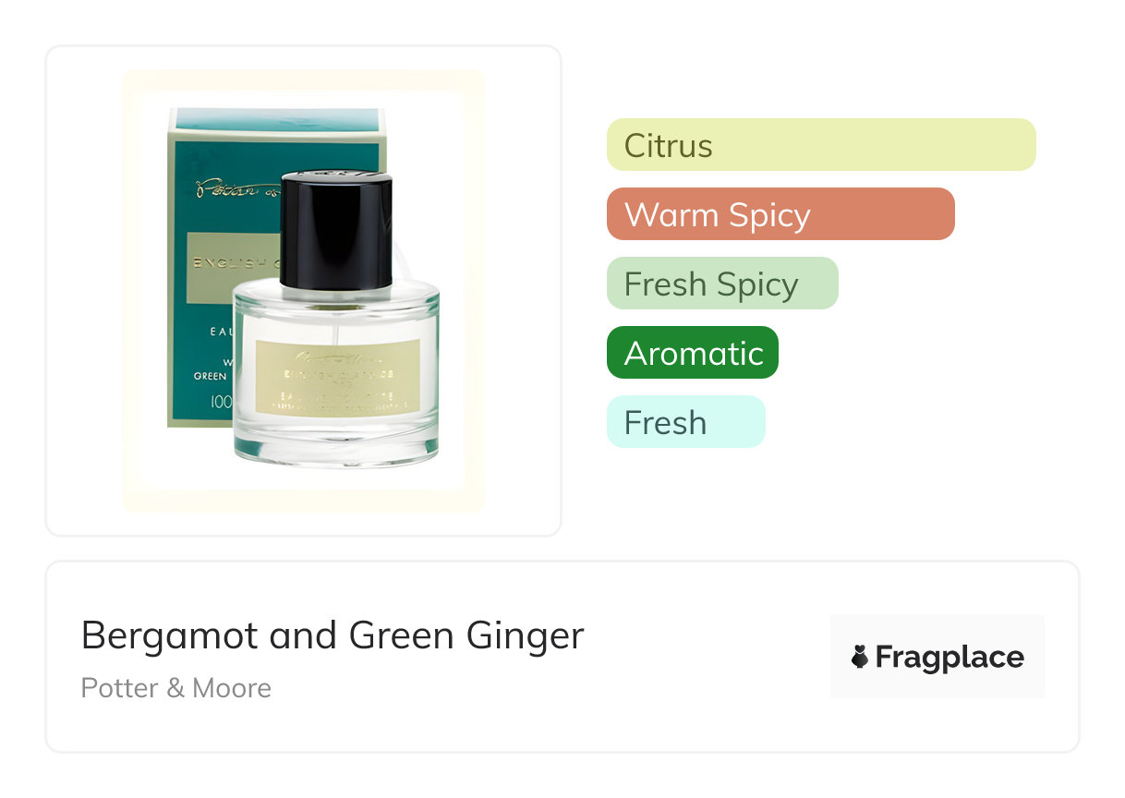Click the Fragplace bottle logo icon

point(860,658)
